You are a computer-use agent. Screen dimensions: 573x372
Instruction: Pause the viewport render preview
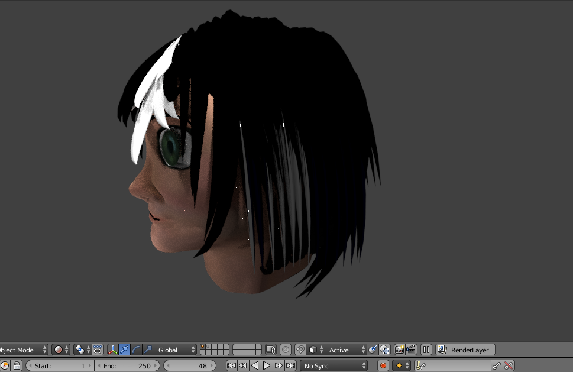point(426,350)
